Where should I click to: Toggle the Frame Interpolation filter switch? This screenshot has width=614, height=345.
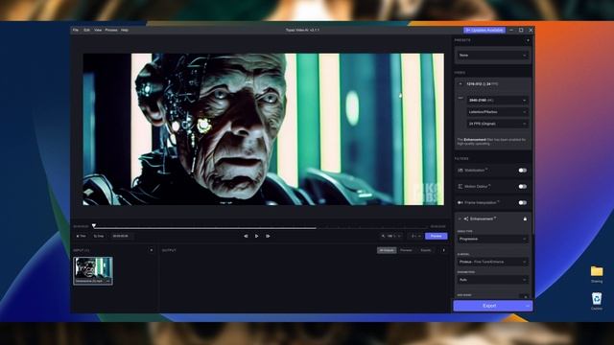[x=522, y=202]
